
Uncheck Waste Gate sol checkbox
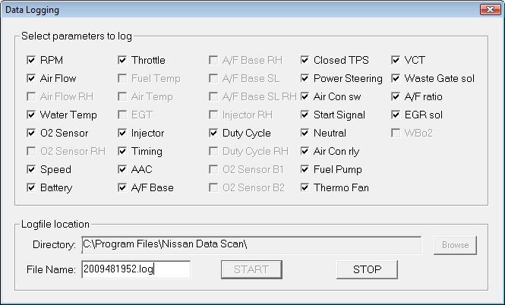[x=396, y=78]
